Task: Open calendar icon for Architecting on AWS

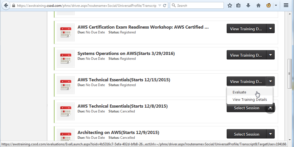Action: click(66, 135)
